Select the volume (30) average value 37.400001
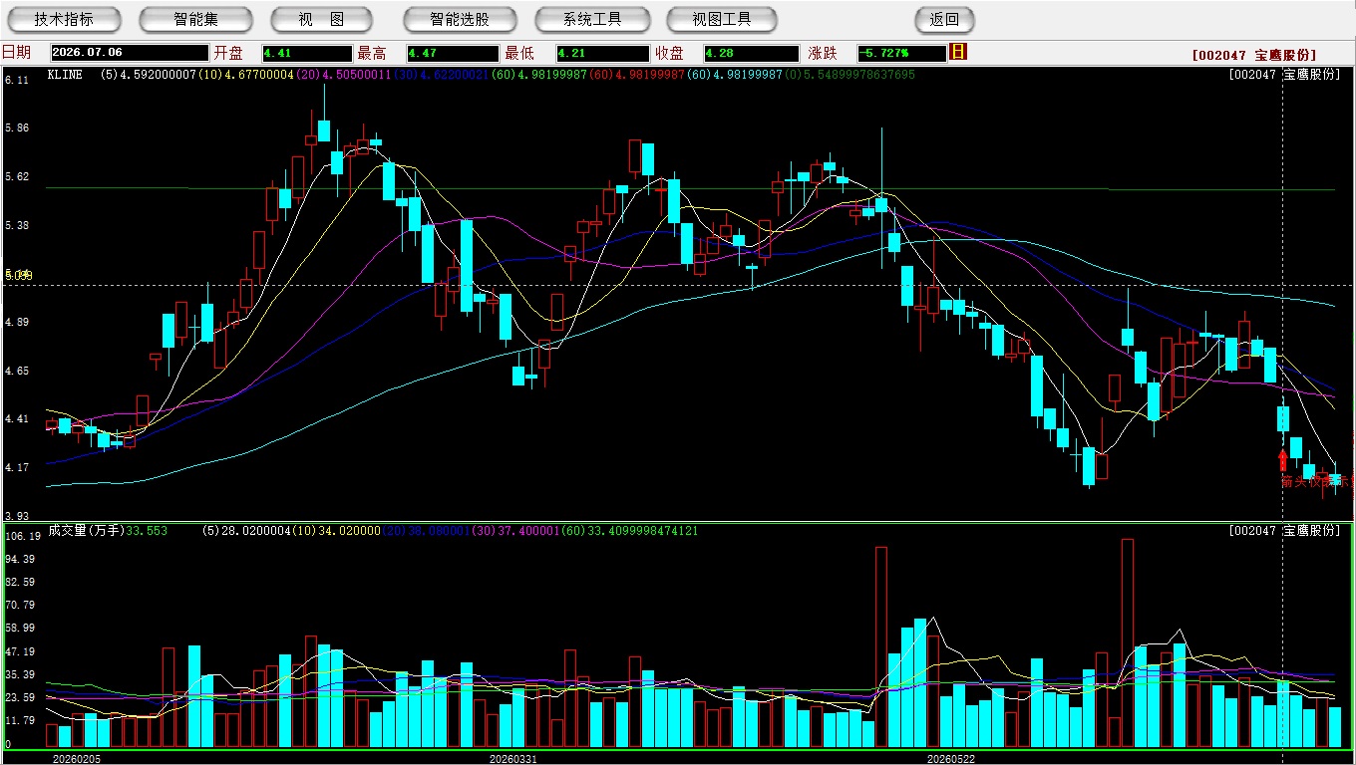 (515, 531)
